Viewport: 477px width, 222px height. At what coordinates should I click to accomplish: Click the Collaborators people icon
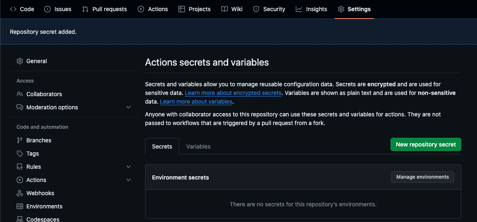20,94
